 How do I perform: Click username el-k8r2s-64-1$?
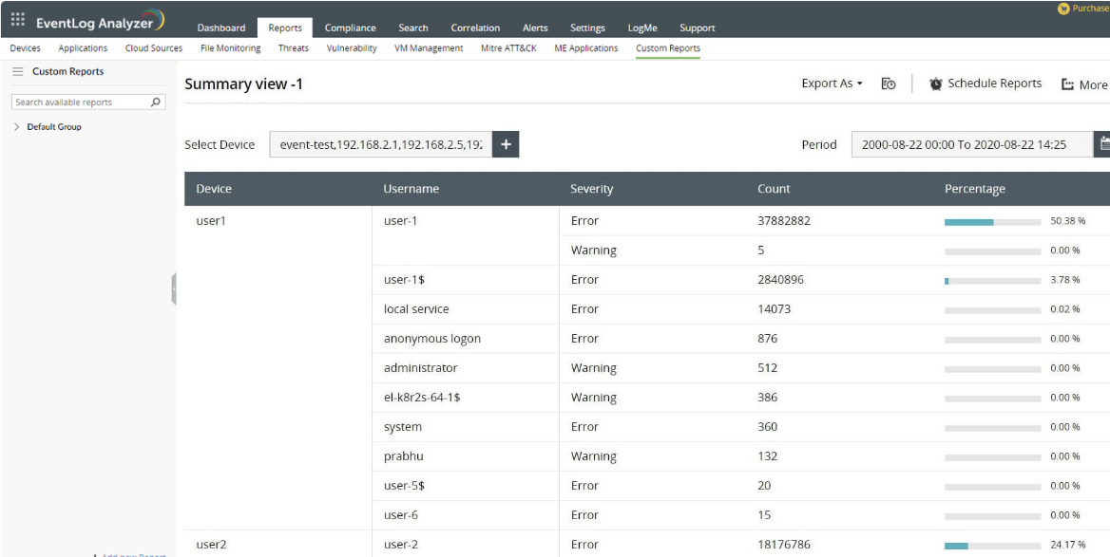(422, 398)
